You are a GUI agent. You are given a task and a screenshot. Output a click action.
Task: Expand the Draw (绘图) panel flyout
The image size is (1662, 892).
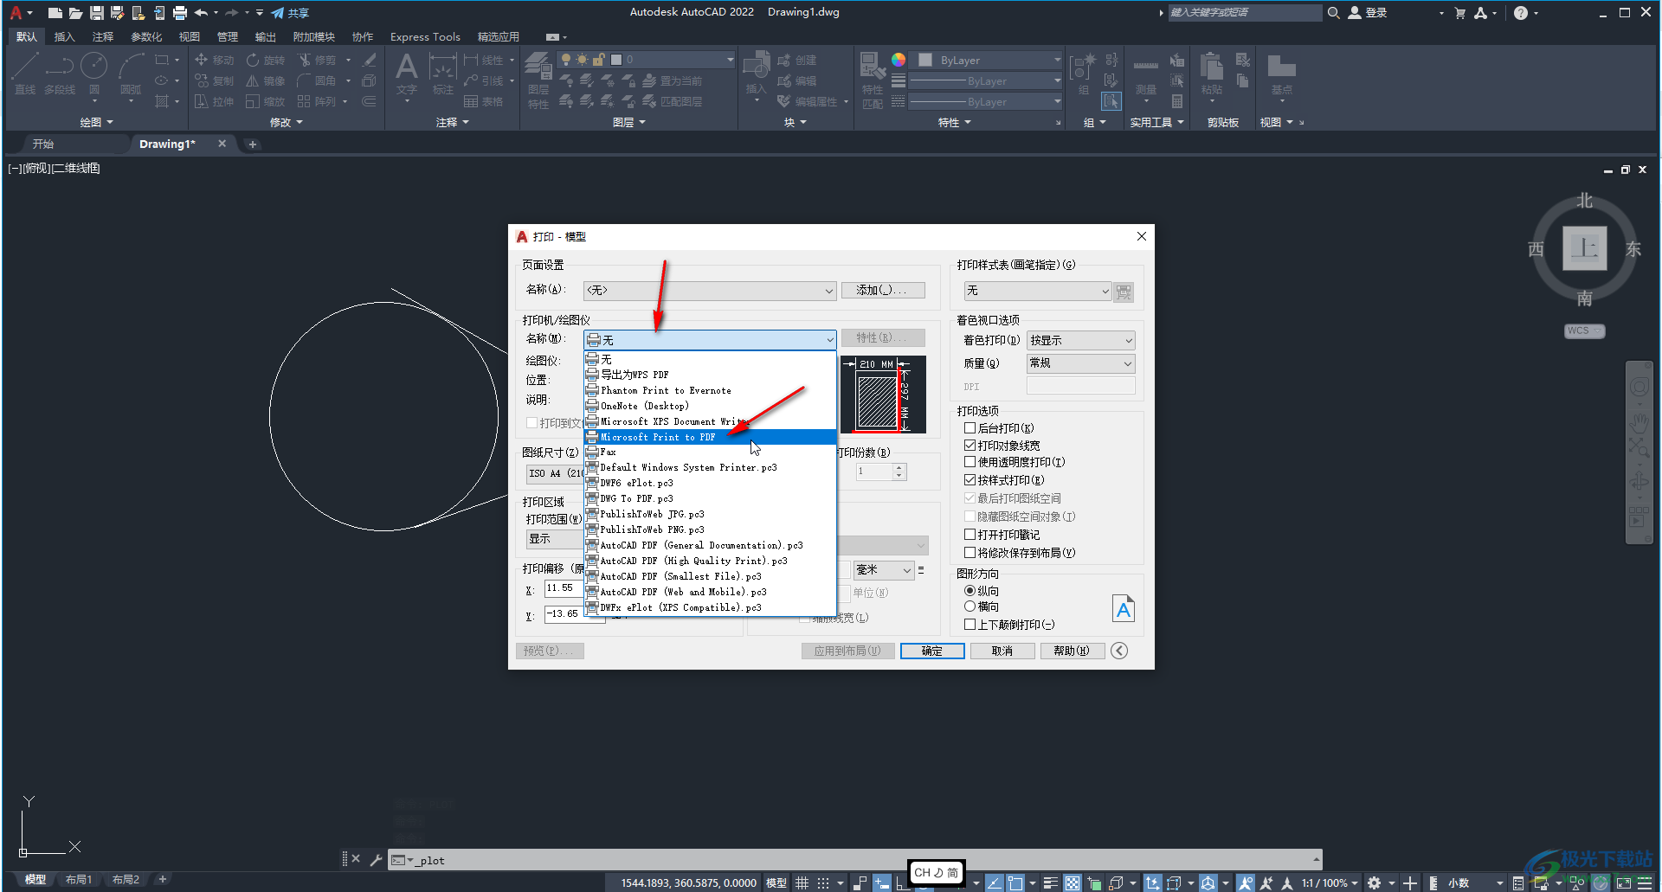(x=96, y=122)
